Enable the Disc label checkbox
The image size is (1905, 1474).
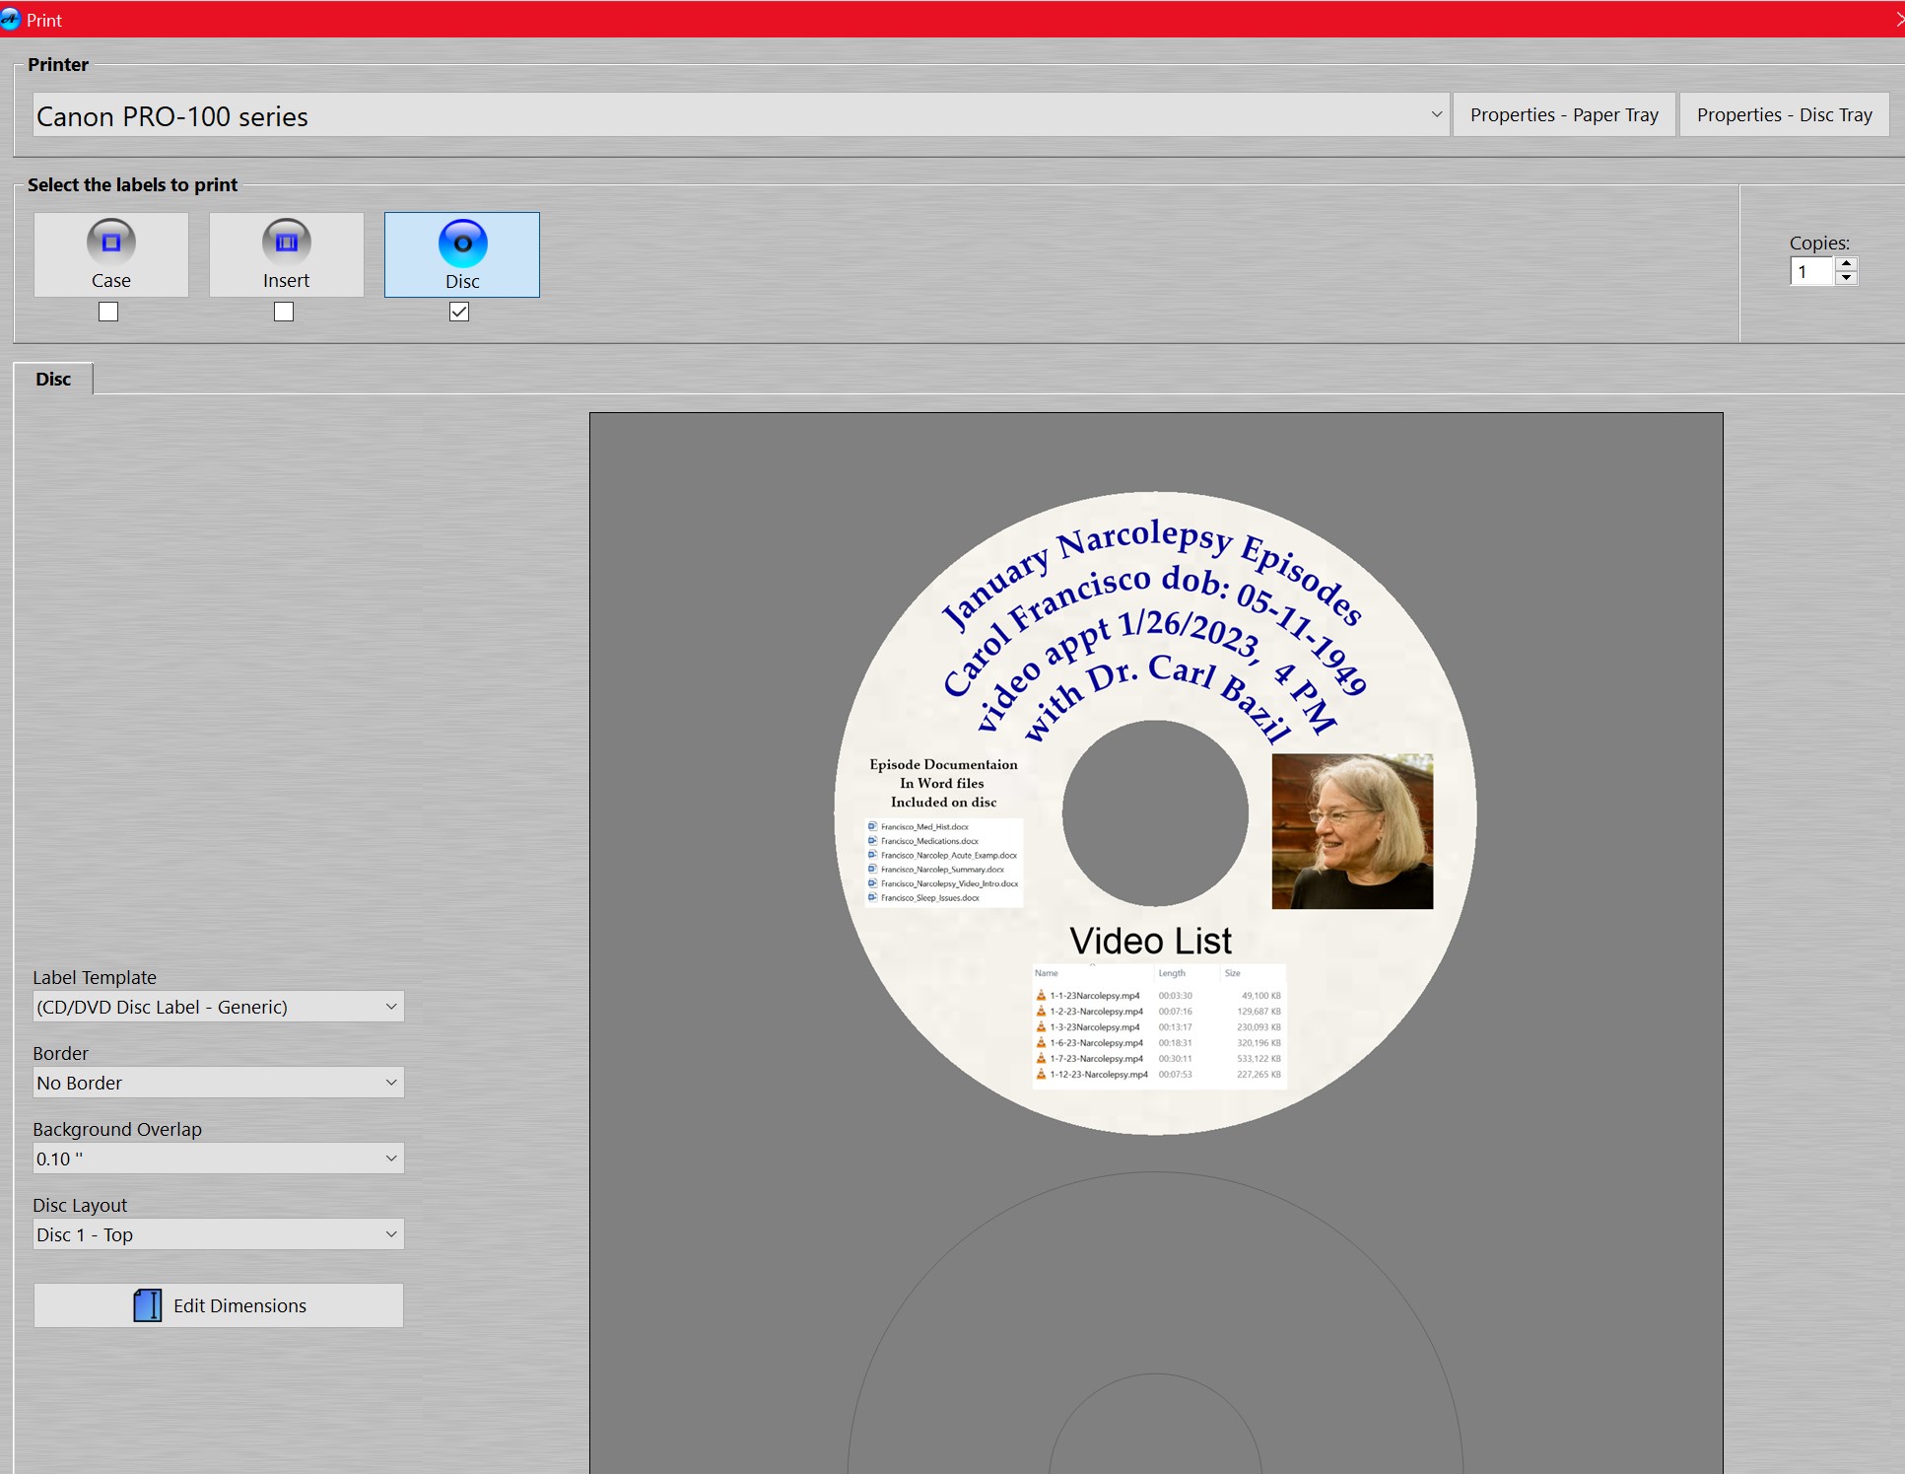point(459,310)
